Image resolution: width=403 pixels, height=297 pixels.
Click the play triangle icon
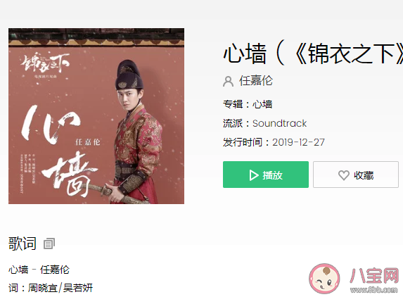coord(254,175)
